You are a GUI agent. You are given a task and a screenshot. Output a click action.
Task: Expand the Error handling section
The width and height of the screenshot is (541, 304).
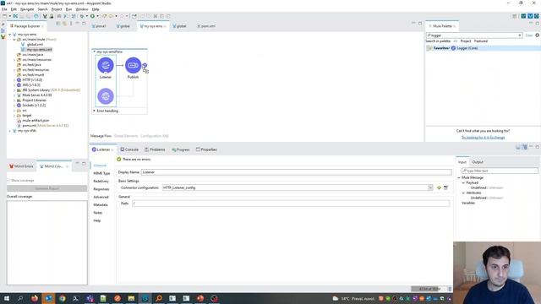click(x=94, y=111)
